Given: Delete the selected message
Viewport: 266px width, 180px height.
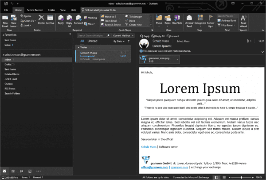Looking at the screenshot, I should pos(41,19).
